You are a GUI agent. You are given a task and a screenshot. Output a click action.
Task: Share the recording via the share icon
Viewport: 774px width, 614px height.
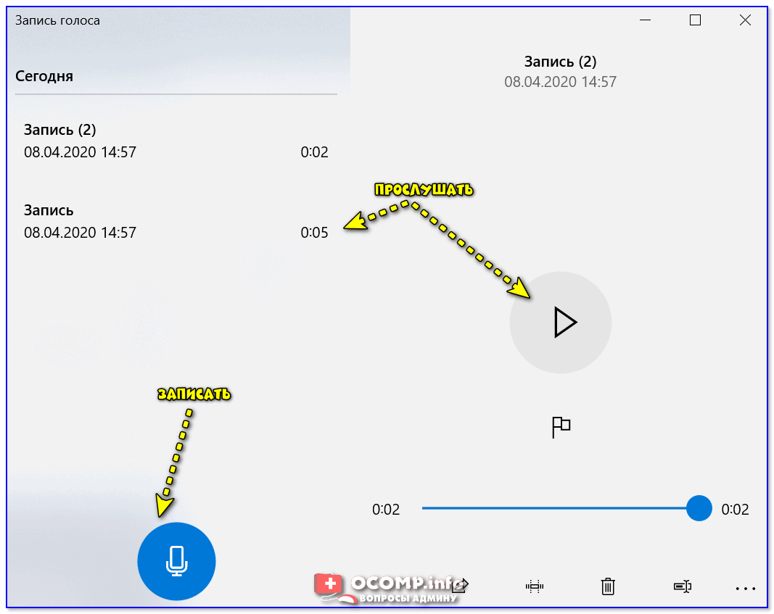point(461,586)
